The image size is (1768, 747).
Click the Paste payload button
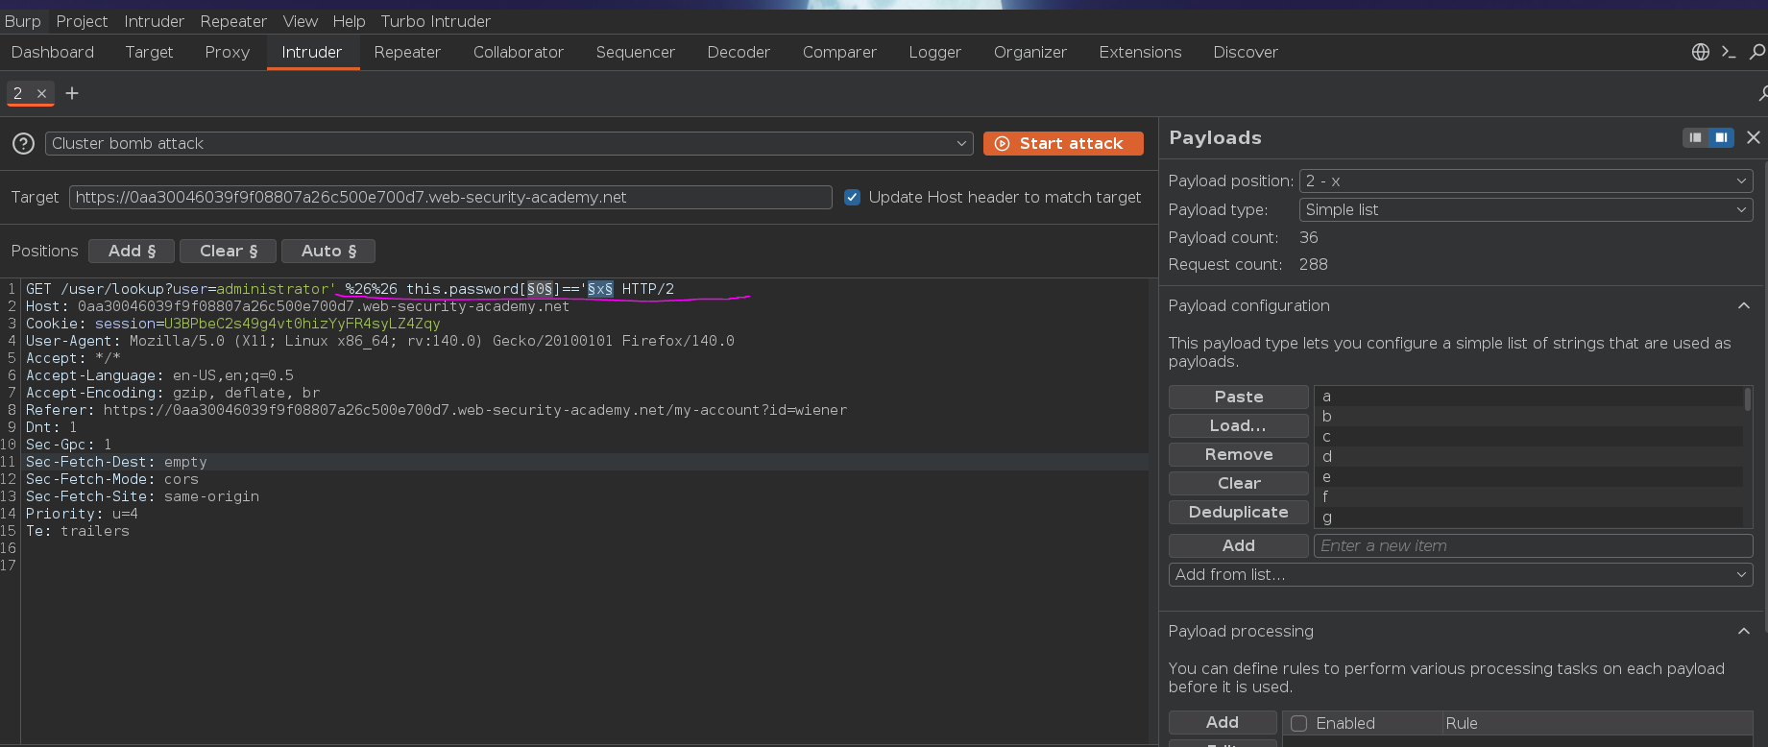click(x=1239, y=397)
